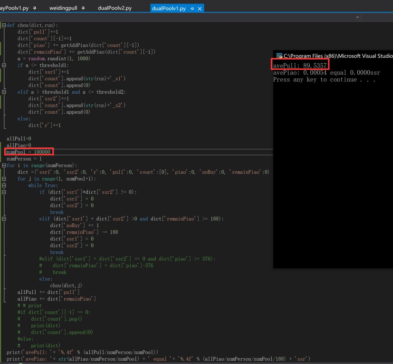Place cursor on numPerson = 1 line
The image size is (393, 364).
tap(24, 159)
